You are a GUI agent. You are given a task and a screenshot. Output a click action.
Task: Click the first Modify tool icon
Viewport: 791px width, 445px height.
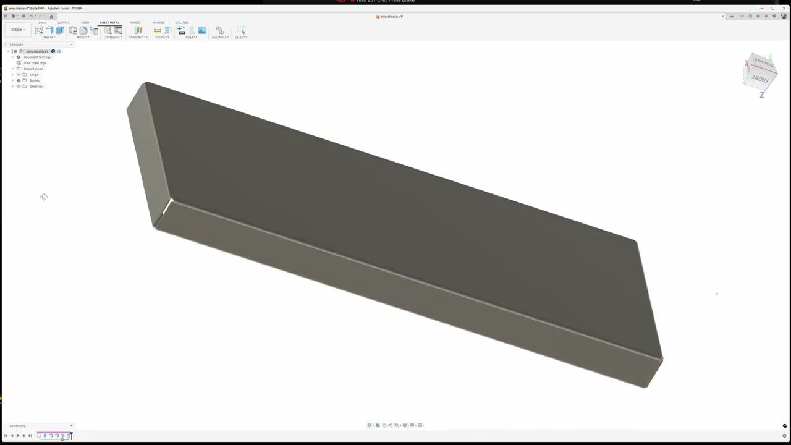tap(73, 30)
